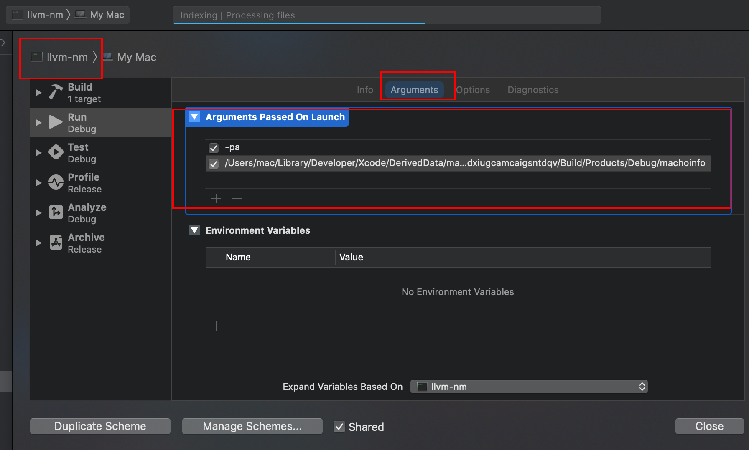Collapse Environment Variables section
The image size is (749, 450).
coord(194,230)
